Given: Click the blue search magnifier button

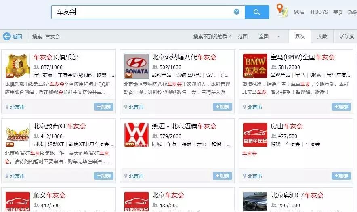Looking at the screenshot, I should pos(257,12).
